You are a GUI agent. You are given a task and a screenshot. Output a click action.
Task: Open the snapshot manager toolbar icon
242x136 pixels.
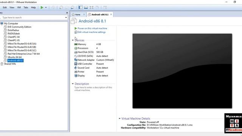point(72,8)
